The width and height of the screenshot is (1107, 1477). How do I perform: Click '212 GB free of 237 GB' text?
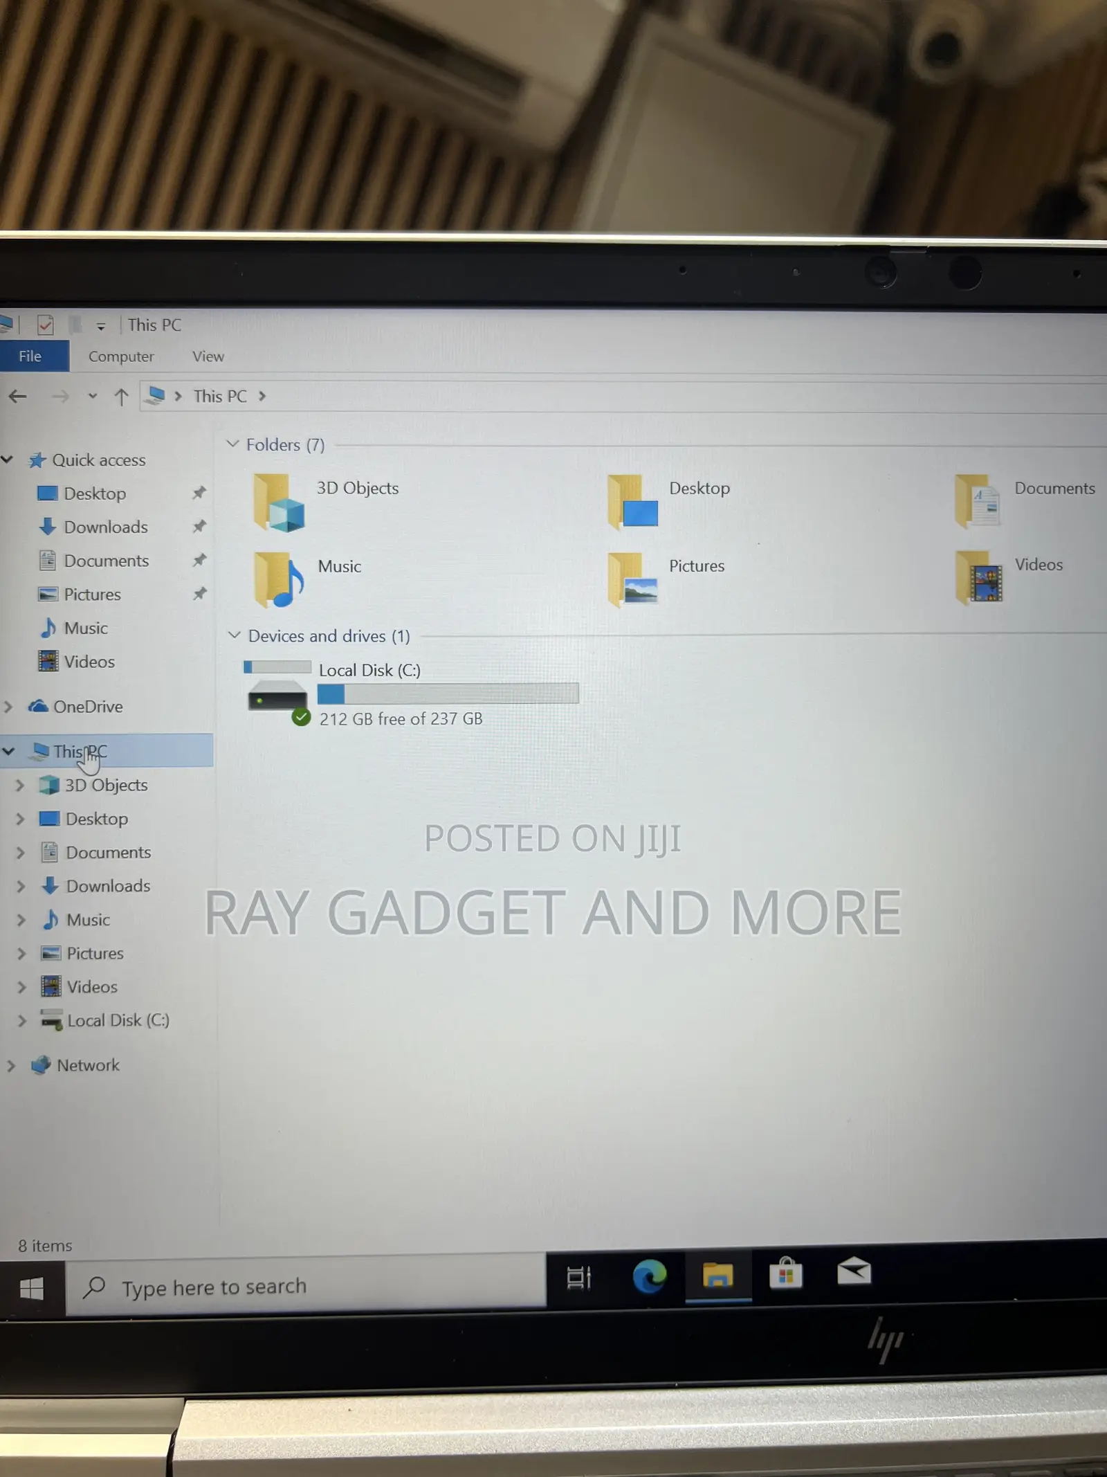(x=401, y=719)
